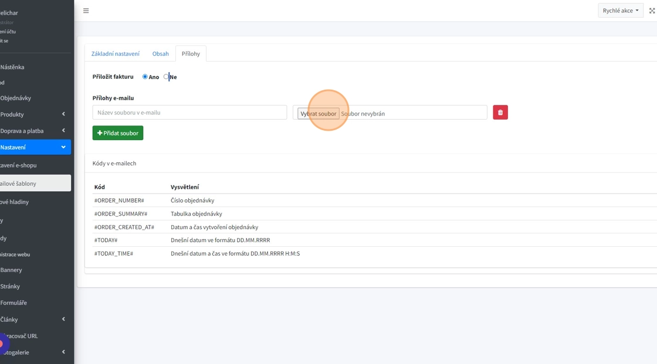This screenshot has width=657, height=364.
Task: Open Objednávky in the sidebar
Action: [16, 98]
